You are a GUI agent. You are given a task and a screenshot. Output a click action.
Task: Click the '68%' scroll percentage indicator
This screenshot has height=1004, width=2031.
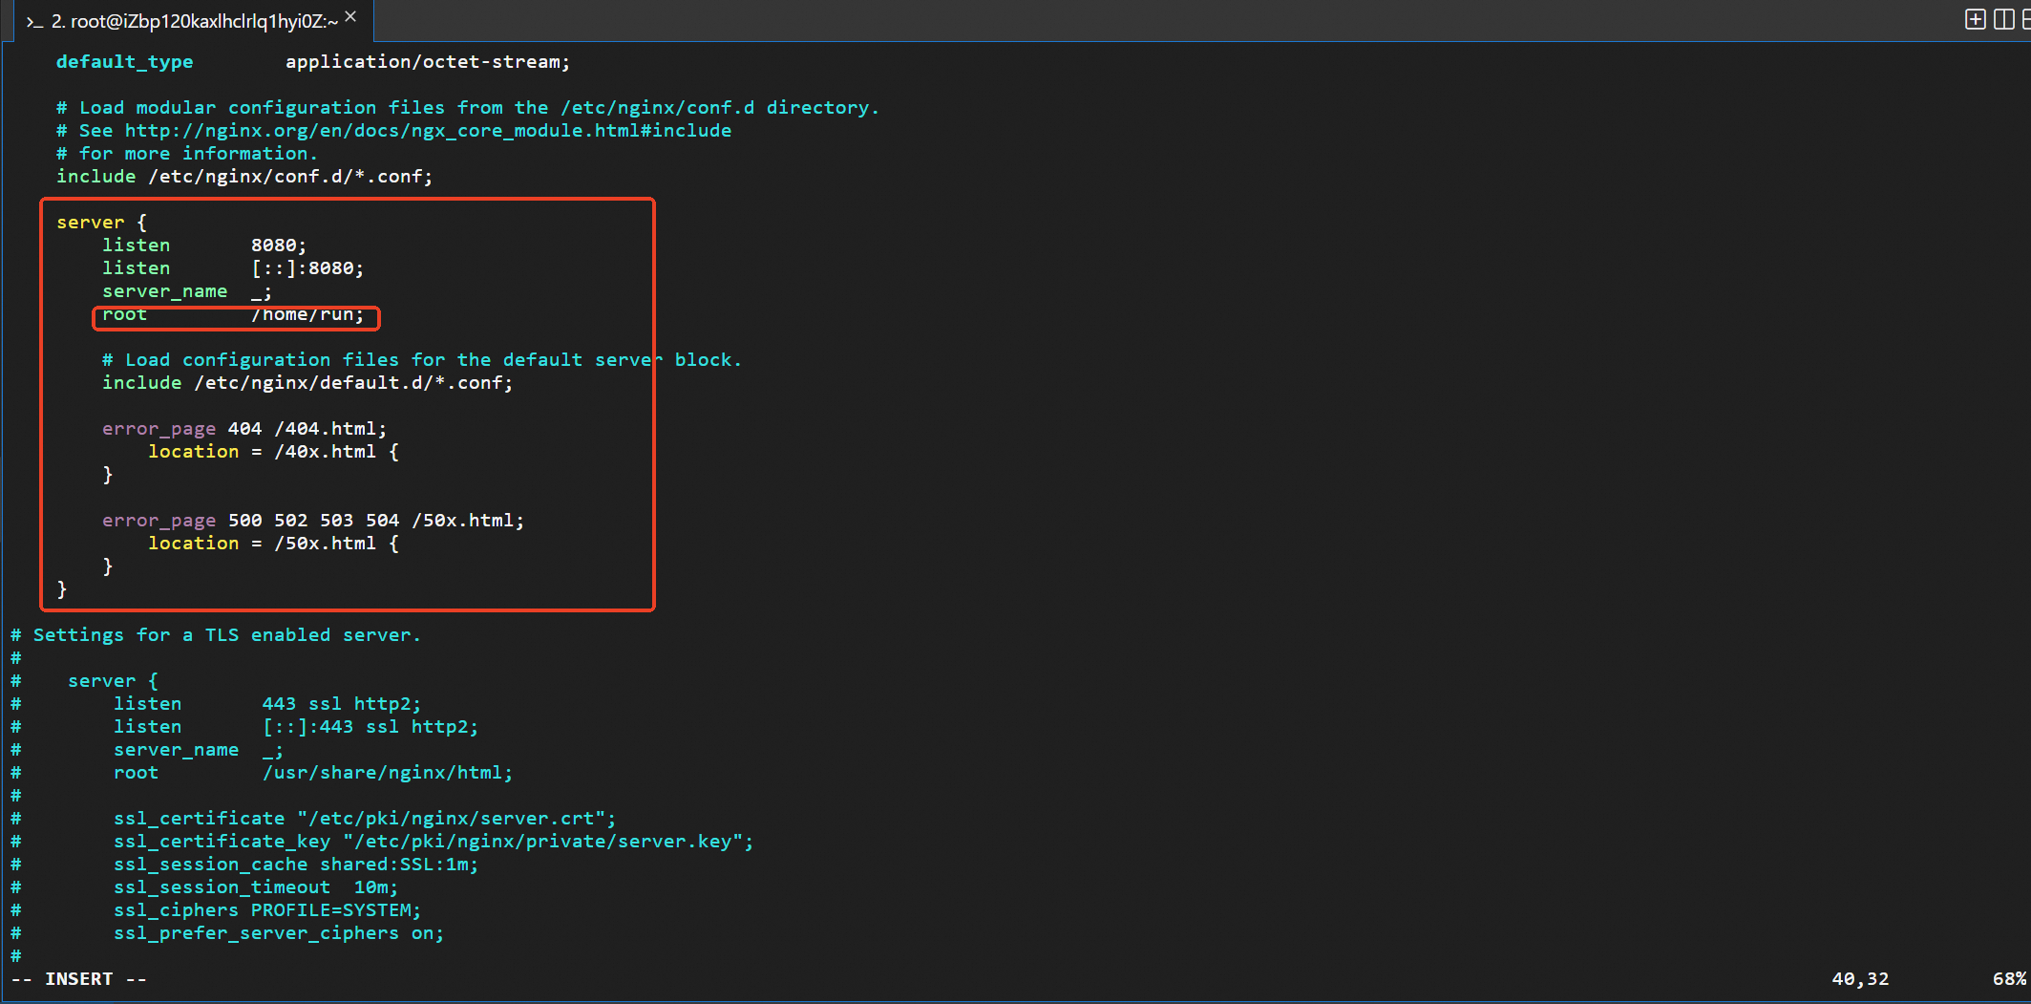pos(2009,979)
